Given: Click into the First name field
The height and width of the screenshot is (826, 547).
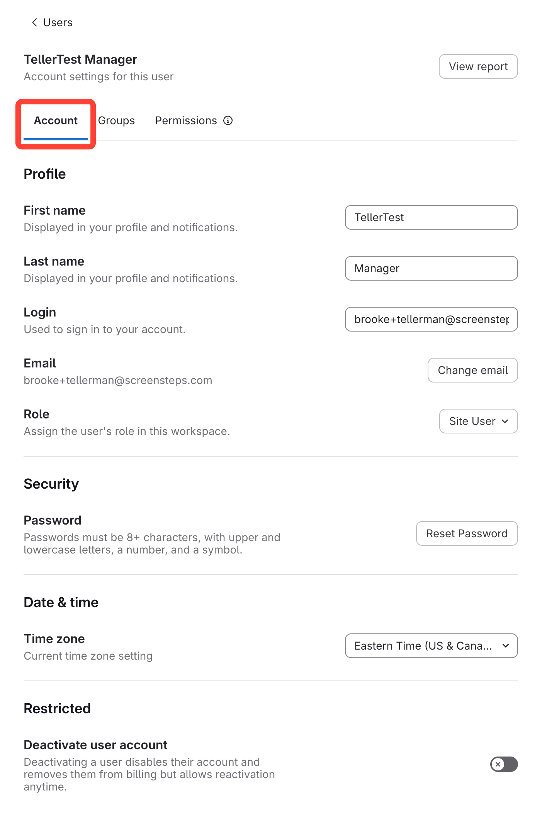Looking at the screenshot, I should [x=431, y=217].
